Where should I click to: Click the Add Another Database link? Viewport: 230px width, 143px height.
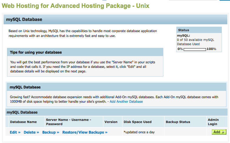click(x=126, y=101)
